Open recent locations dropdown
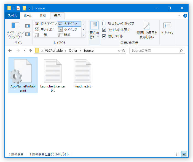Image resolution: width=193 pixels, height=162 pixels. [x=25, y=51]
